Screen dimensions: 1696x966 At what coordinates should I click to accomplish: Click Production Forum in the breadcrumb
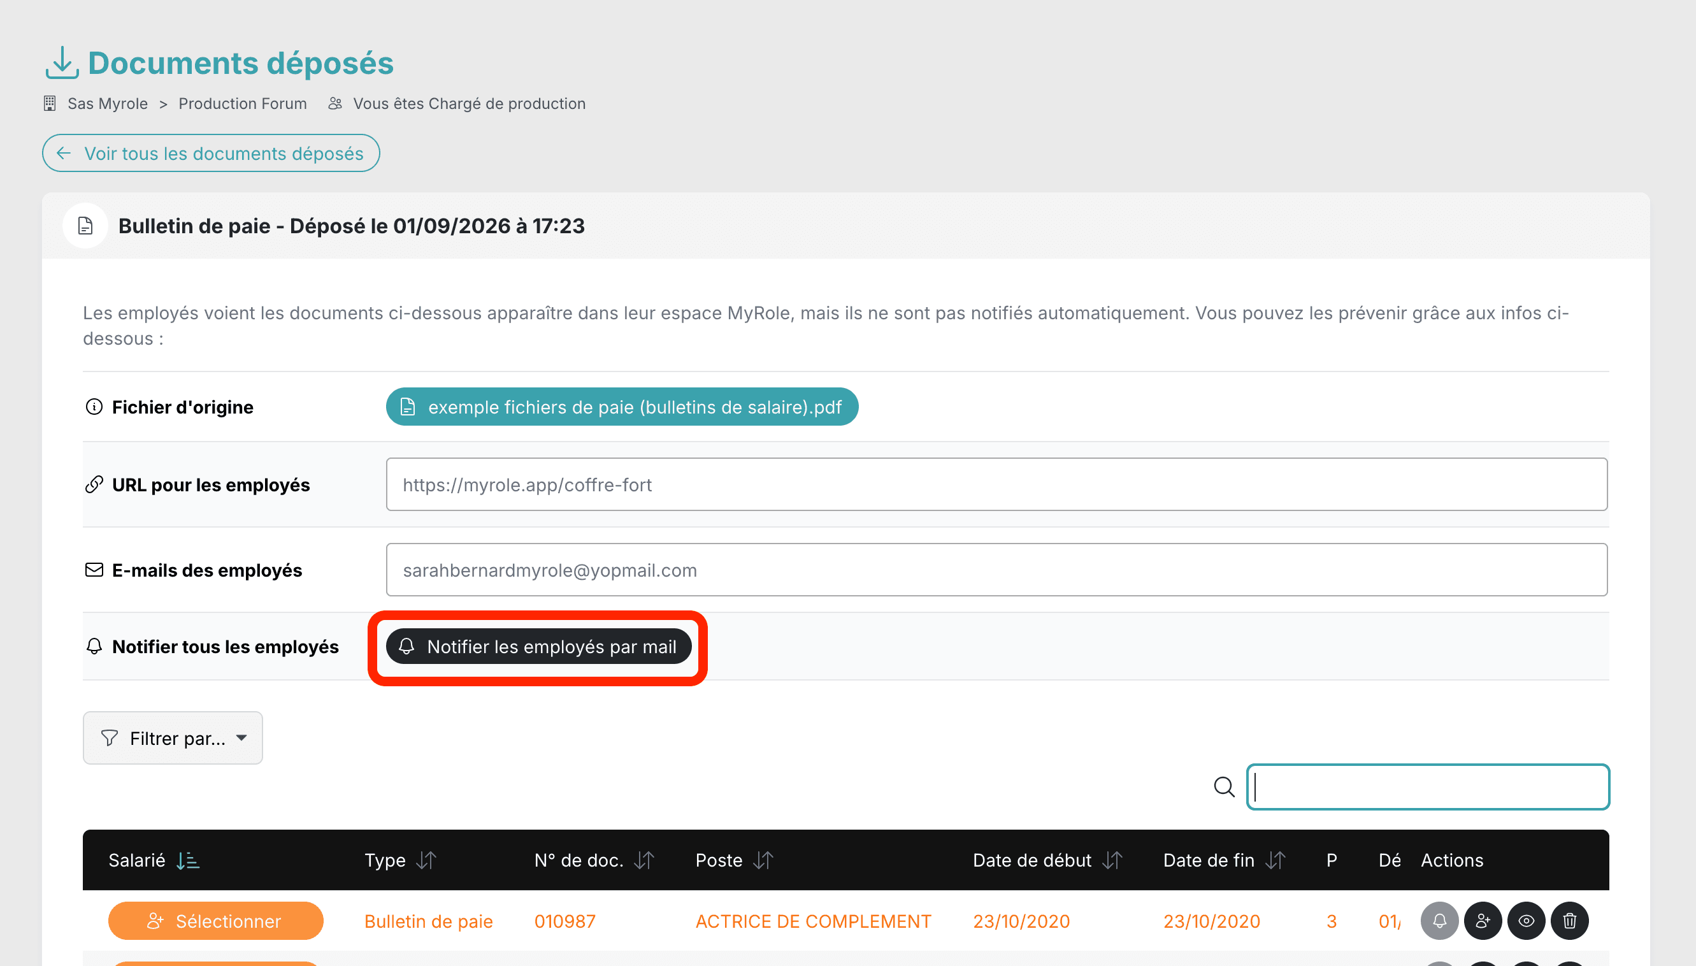coord(243,103)
